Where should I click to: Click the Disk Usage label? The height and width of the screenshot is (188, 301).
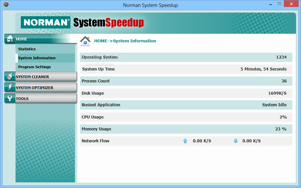click(93, 93)
